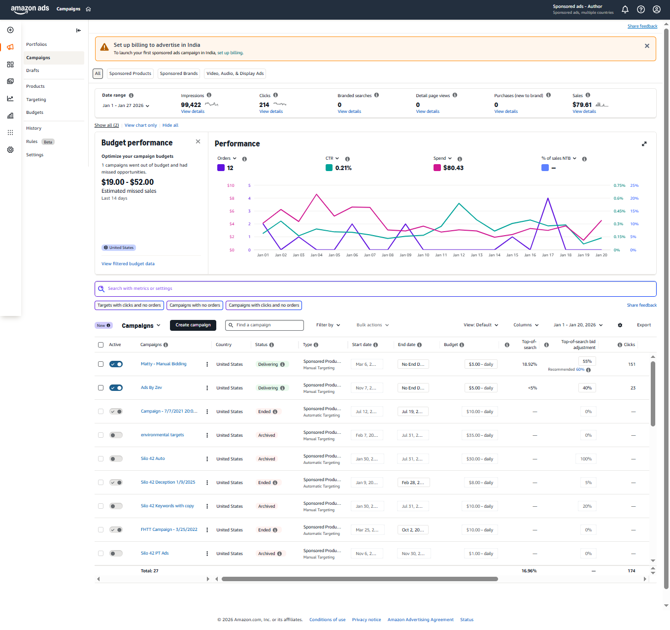The image size is (670, 630).
Task: Click the Find a campaign search field
Action: (265, 325)
